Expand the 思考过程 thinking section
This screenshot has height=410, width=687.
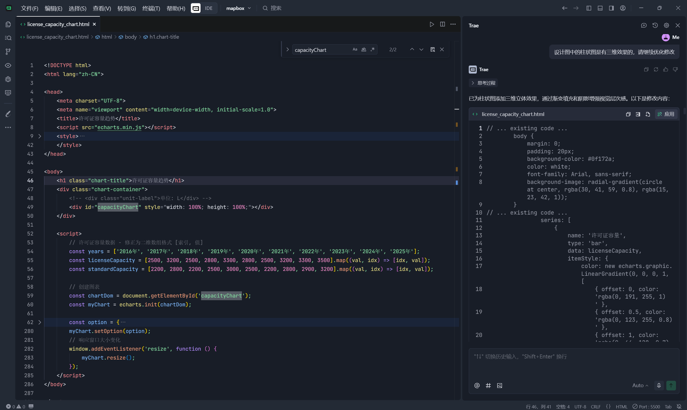[x=484, y=83]
